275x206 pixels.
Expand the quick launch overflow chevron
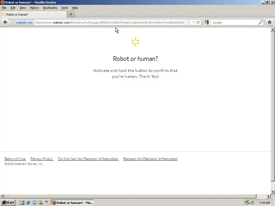pos(46,202)
